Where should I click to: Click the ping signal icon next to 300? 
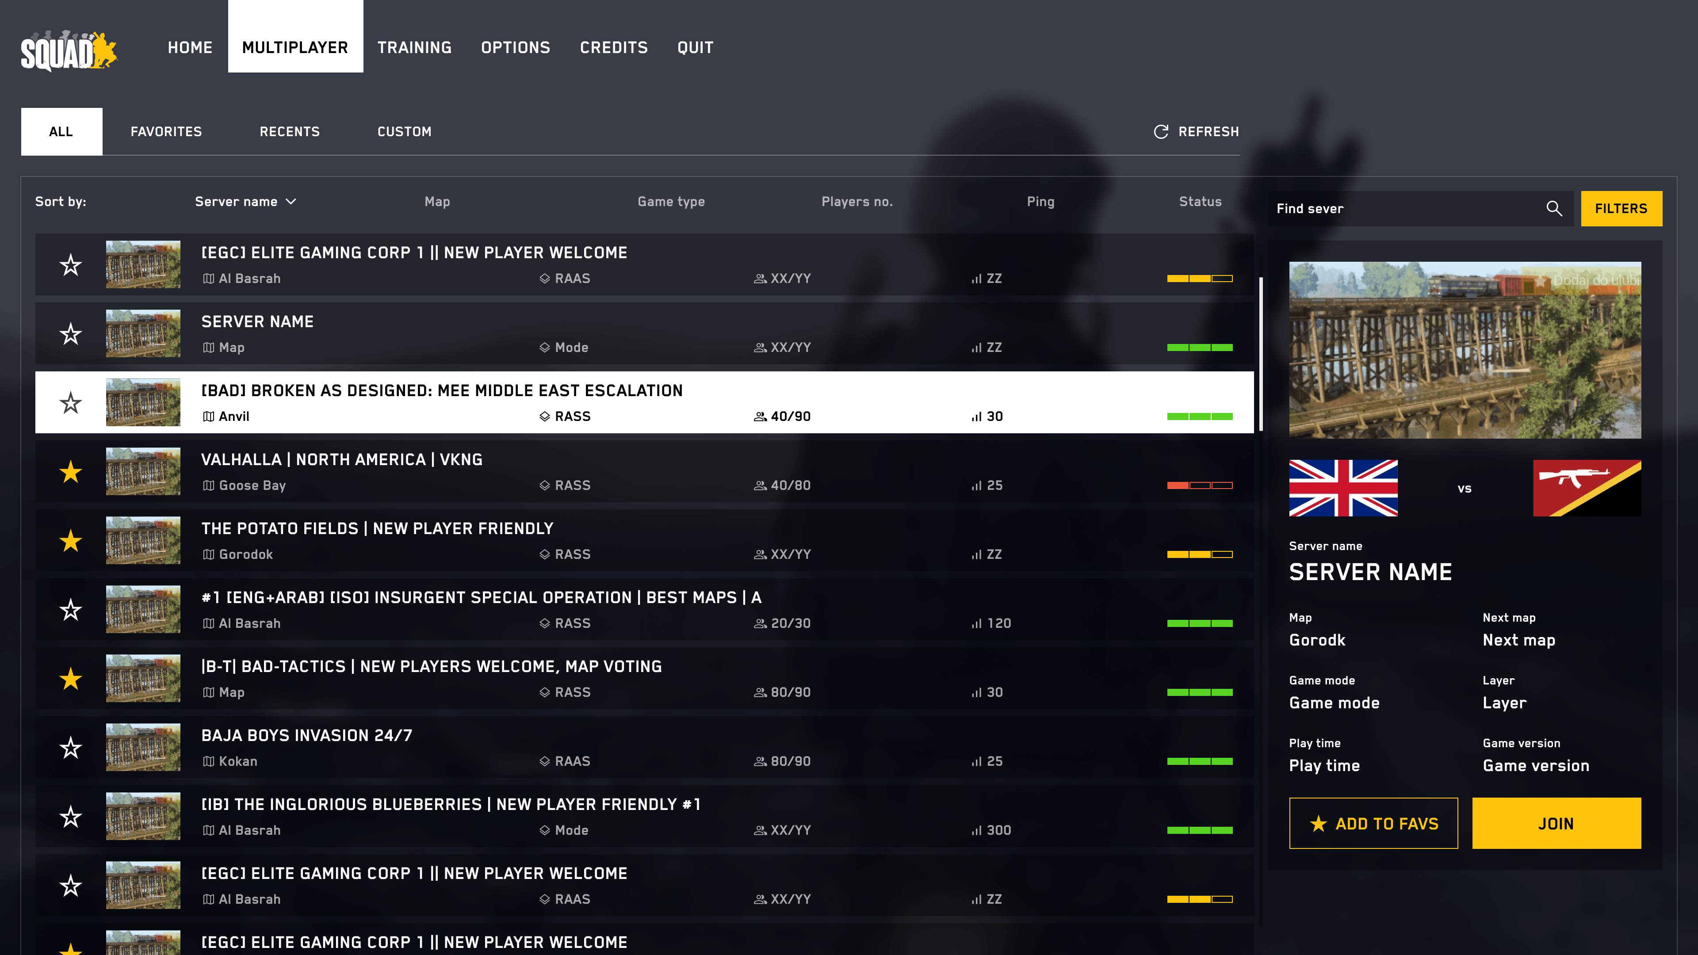coord(976,830)
